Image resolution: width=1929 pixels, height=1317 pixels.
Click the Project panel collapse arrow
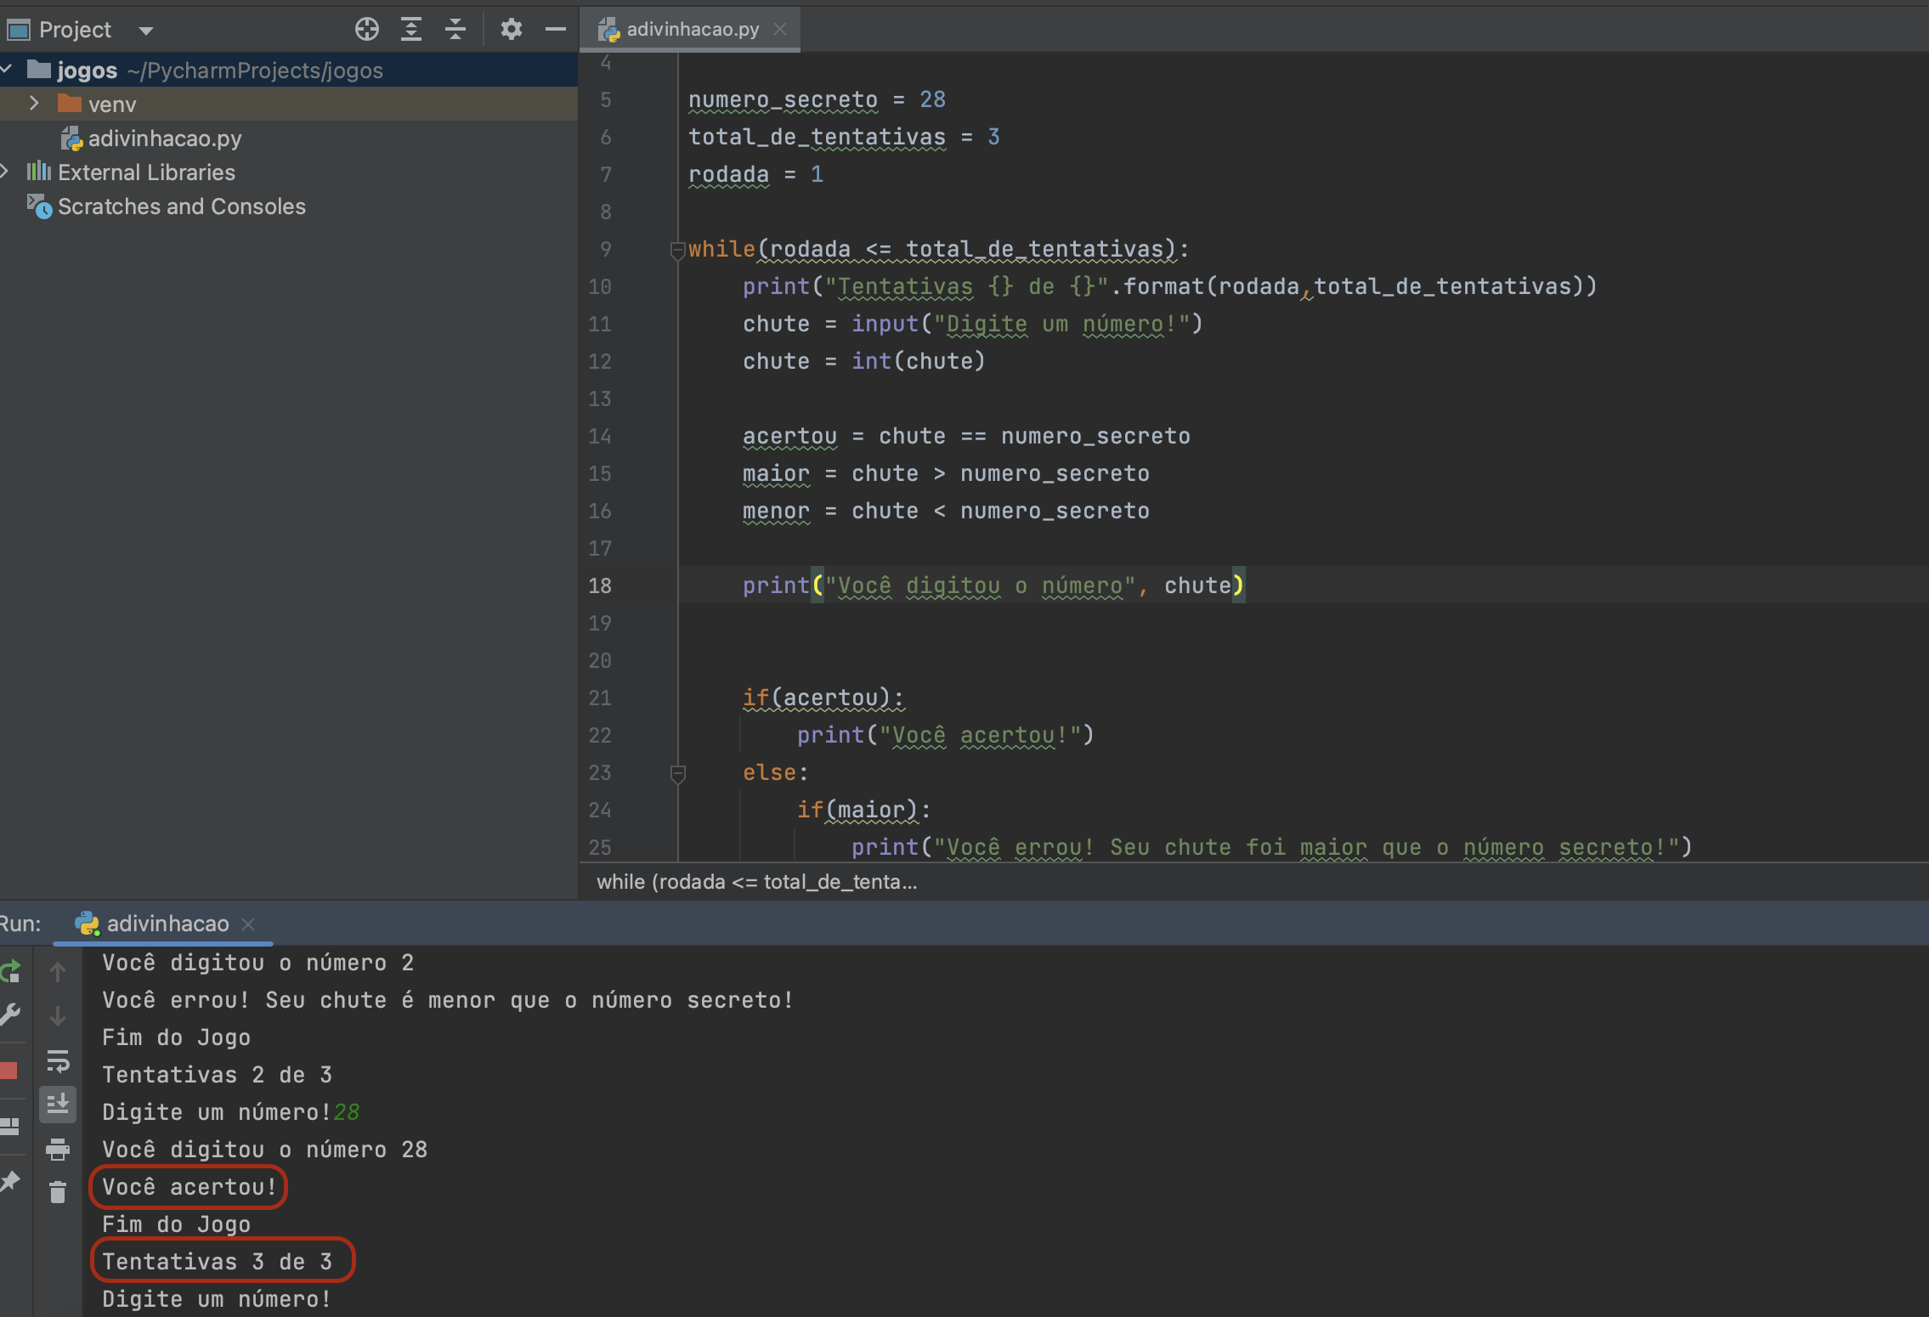tap(557, 29)
